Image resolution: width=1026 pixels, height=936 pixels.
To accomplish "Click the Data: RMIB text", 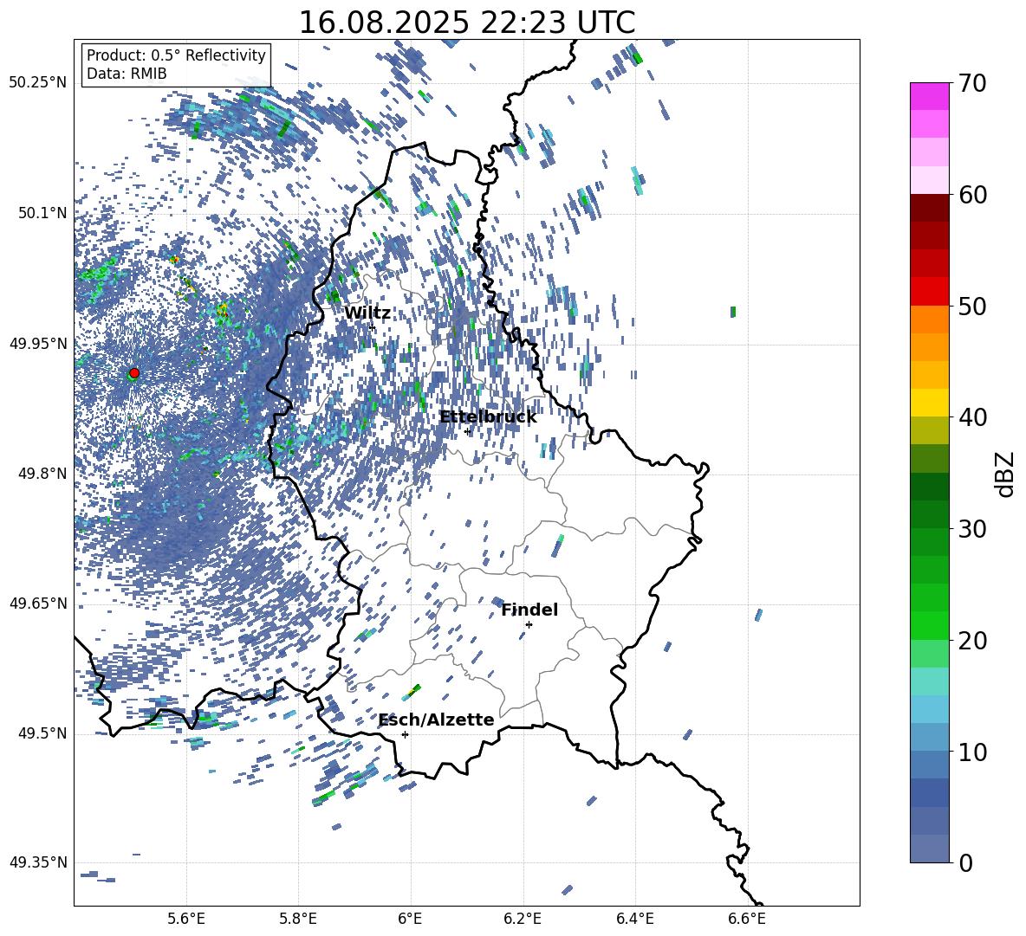I will click(127, 74).
